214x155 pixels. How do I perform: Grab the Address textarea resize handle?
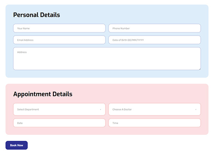pos(199,69)
